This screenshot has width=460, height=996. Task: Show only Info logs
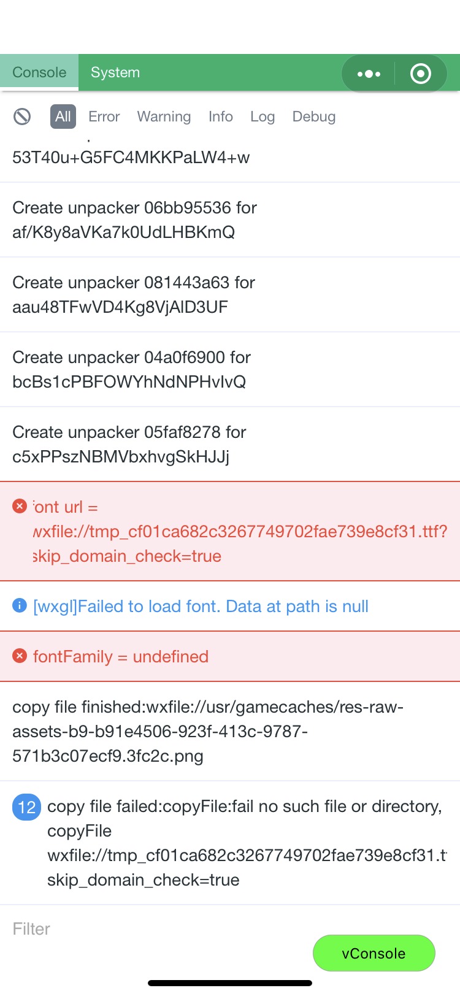click(220, 117)
